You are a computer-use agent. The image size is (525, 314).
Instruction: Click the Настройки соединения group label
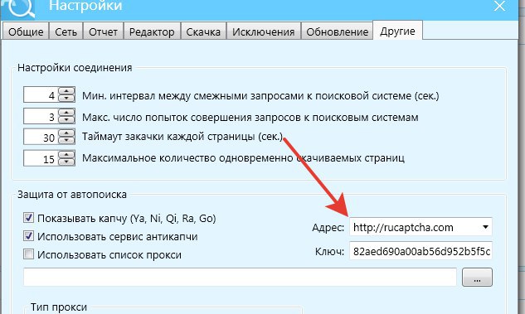click(75, 68)
